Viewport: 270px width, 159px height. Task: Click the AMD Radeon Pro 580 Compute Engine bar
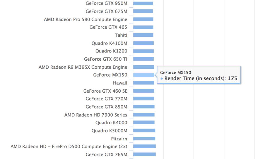[x=143, y=19]
